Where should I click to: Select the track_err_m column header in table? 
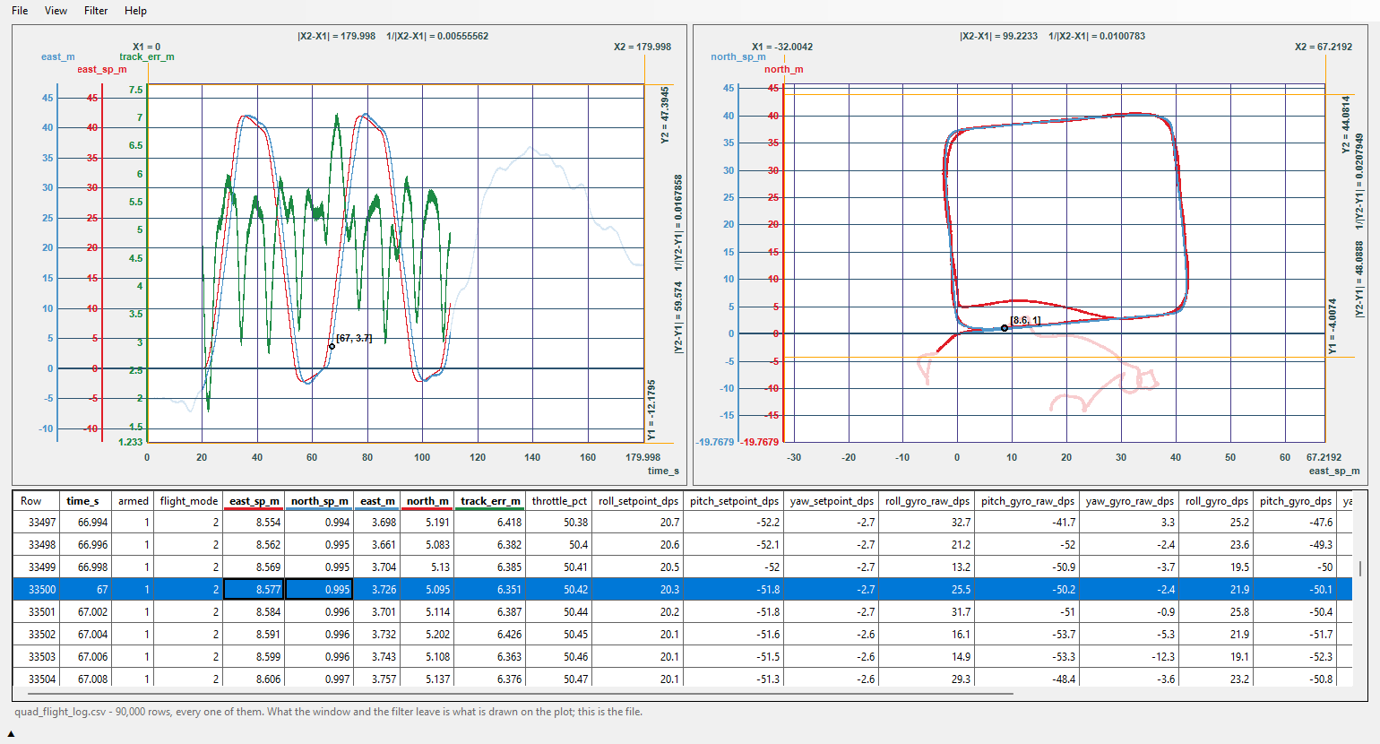point(490,501)
